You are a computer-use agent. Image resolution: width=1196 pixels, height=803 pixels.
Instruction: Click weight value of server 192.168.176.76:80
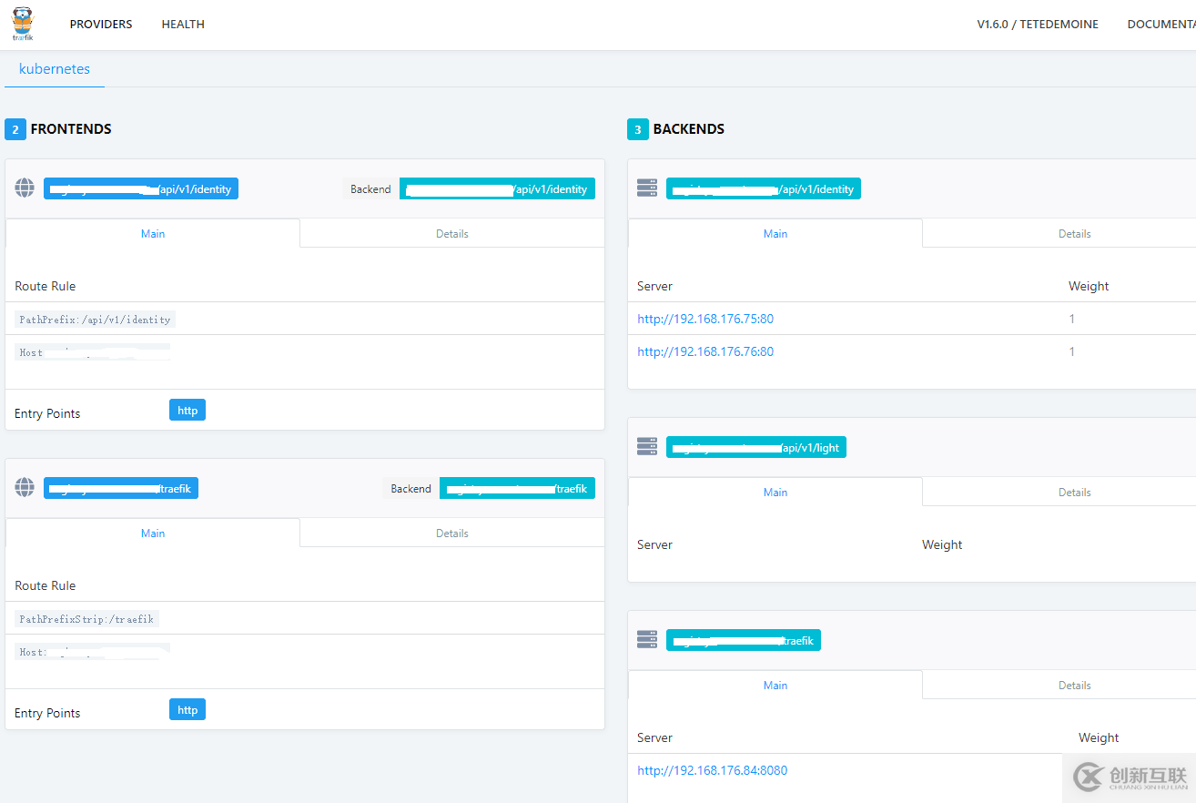coord(1072,351)
